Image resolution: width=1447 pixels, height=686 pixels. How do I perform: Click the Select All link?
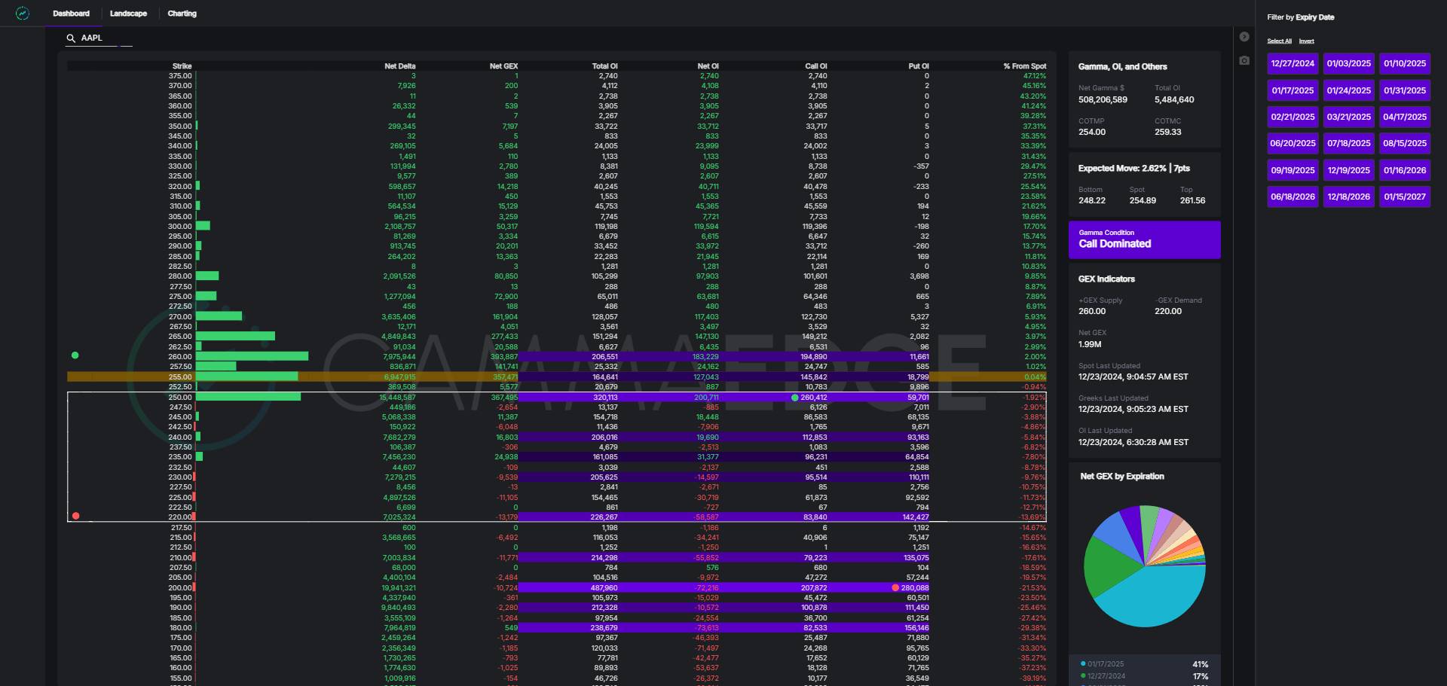pos(1279,41)
